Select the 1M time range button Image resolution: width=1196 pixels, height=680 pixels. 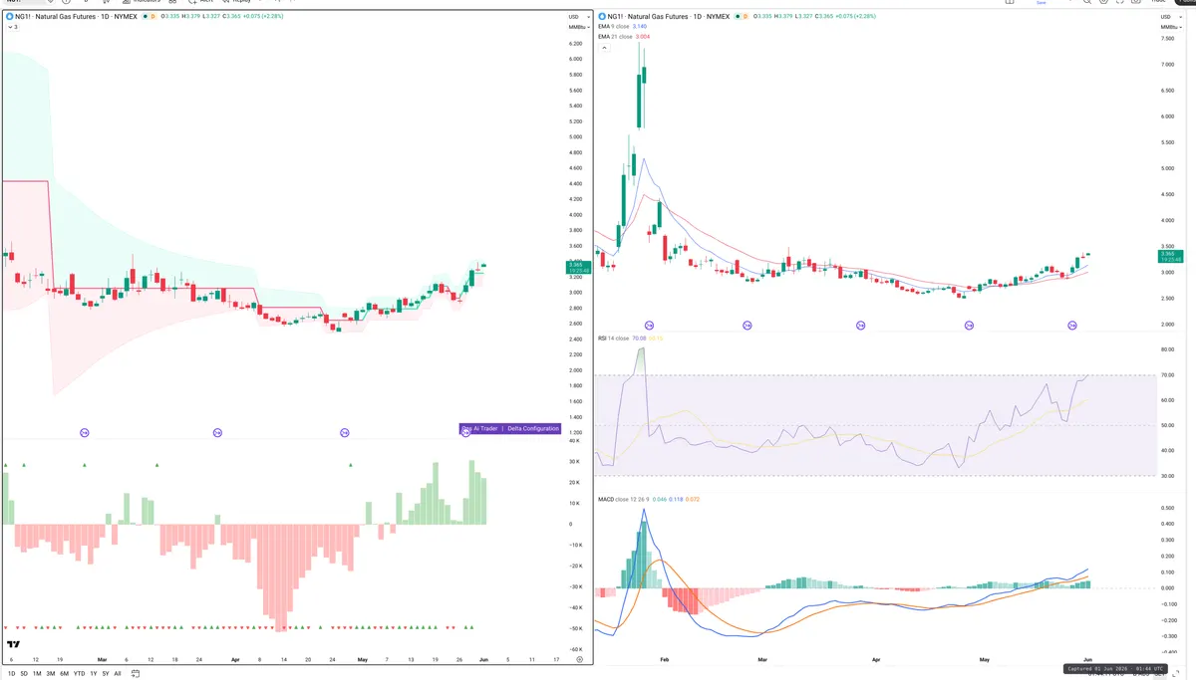click(37, 674)
